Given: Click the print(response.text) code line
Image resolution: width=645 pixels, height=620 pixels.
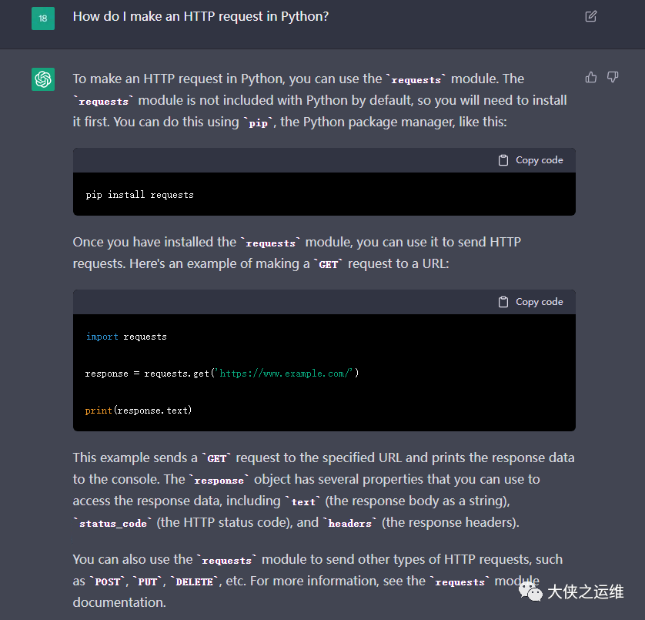Looking at the screenshot, I should pos(139,411).
